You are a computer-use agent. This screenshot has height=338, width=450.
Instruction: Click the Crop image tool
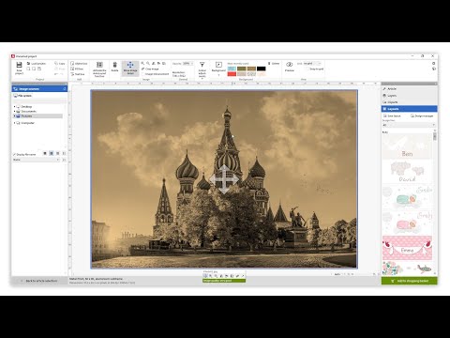click(x=150, y=69)
